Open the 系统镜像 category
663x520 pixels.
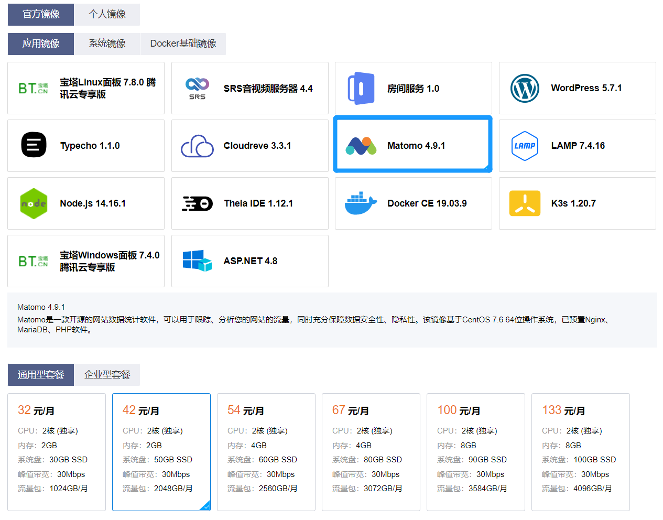click(x=107, y=44)
